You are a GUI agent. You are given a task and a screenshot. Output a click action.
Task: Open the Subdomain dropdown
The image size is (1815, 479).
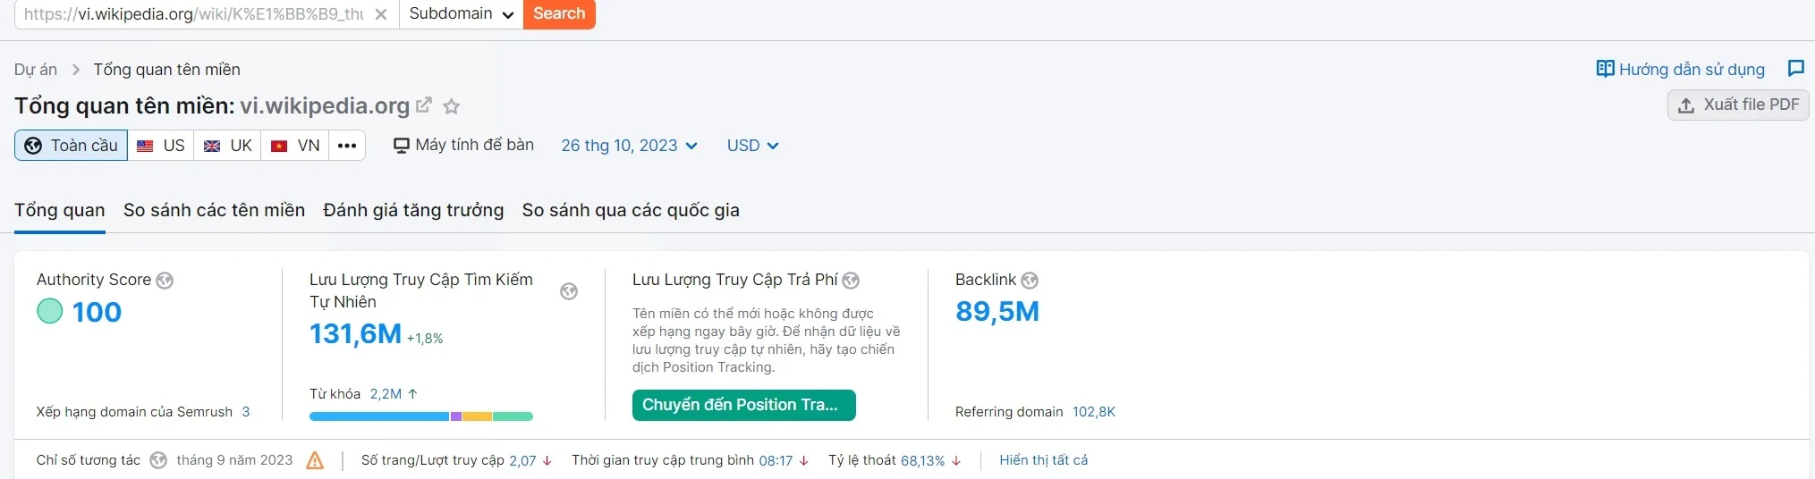(x=462, y=13)
